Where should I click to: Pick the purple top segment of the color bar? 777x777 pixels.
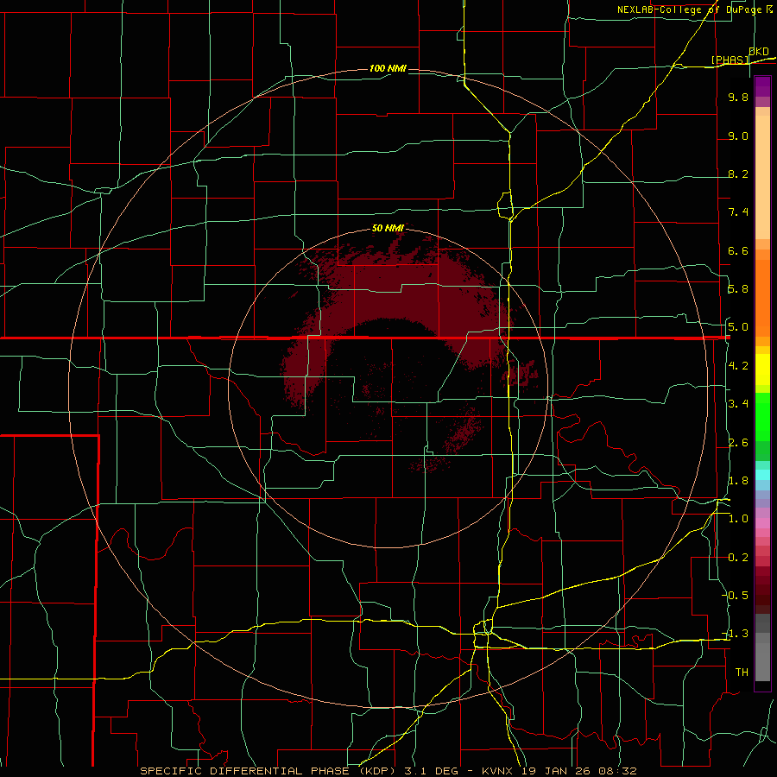pos(762,86)
